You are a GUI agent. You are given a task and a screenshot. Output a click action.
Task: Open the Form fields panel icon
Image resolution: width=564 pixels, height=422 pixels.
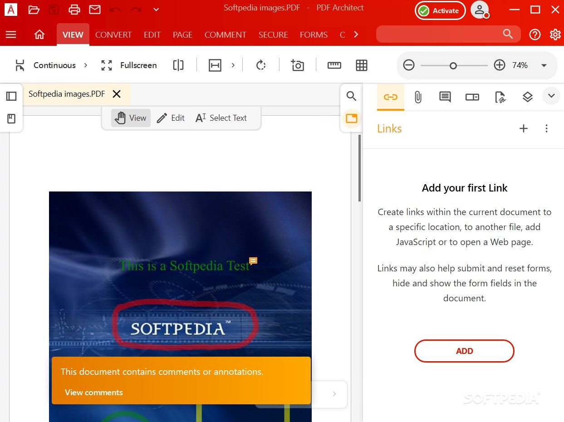(472, 97)
